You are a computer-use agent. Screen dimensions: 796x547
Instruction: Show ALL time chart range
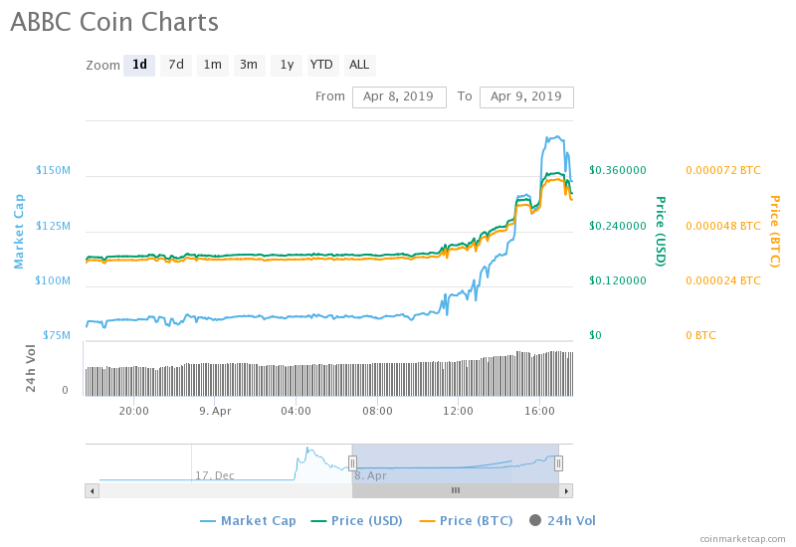[x=359, y=65]
